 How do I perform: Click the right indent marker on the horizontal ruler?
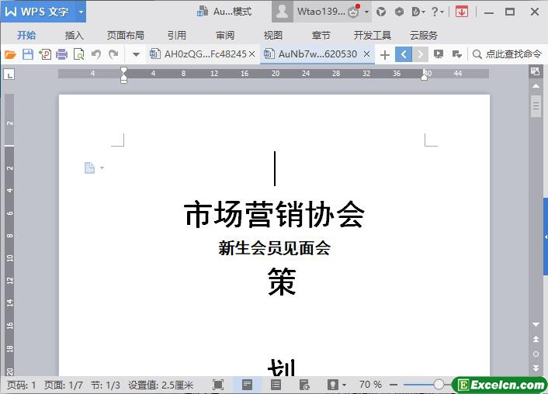pos(424,77)
